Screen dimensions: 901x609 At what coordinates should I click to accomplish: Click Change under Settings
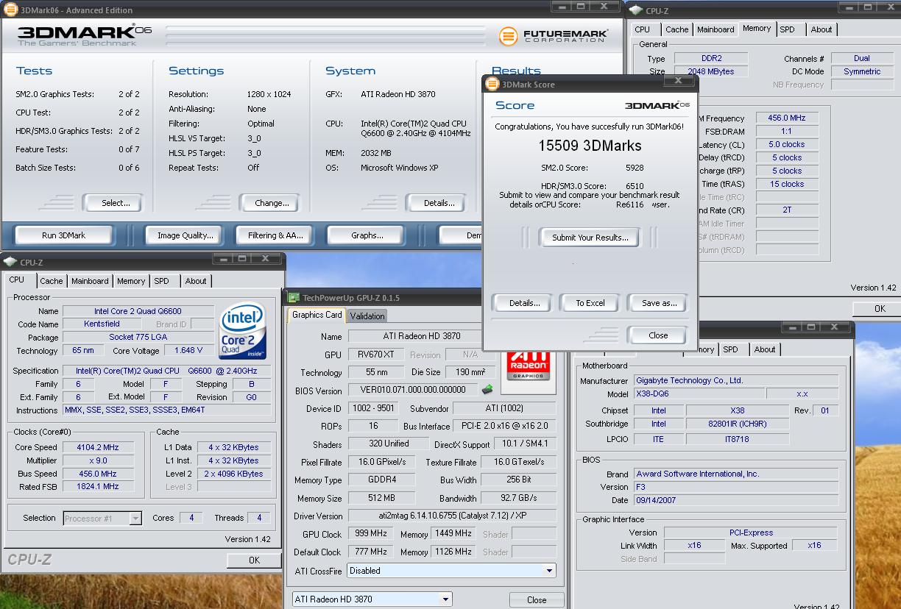[272, 203]
